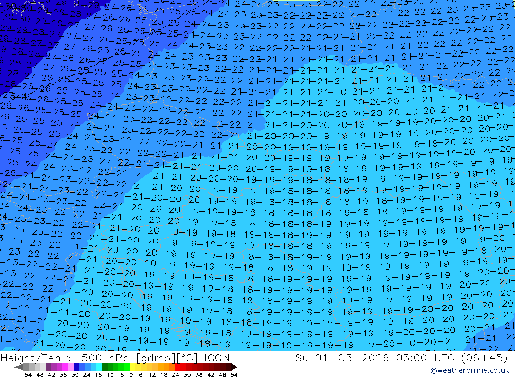Select the Su 01 03-2026 03:00 UTC timestamp
Image resolution: width=515 pixels, height=377 pixels.
(375, 357)
